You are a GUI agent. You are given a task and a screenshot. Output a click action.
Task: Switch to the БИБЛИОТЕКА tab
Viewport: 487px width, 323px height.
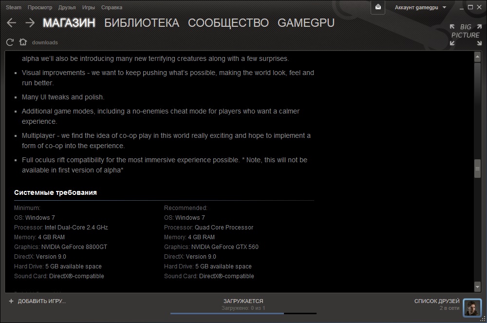pyautogui.click(x=142, y=23)
